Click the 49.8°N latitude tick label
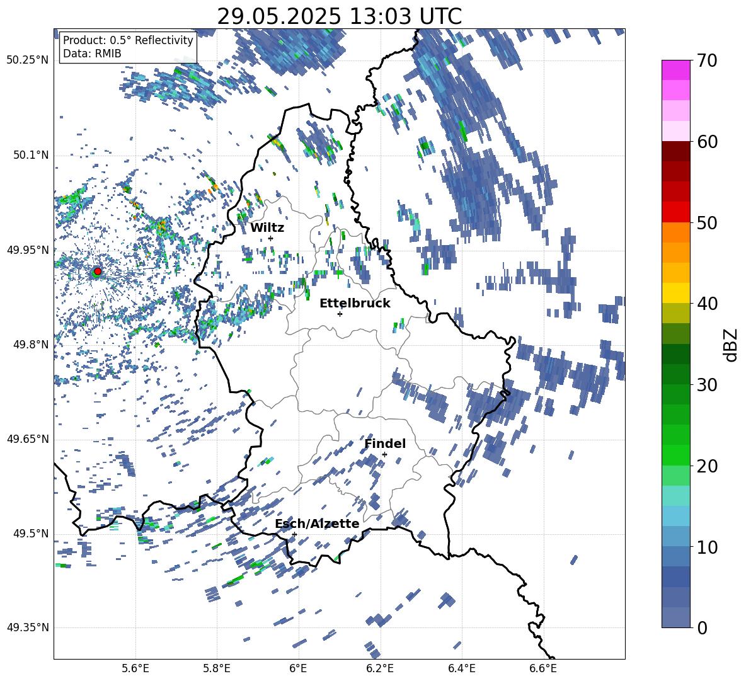Screen dimensions: 746x681 coord(31,345)
